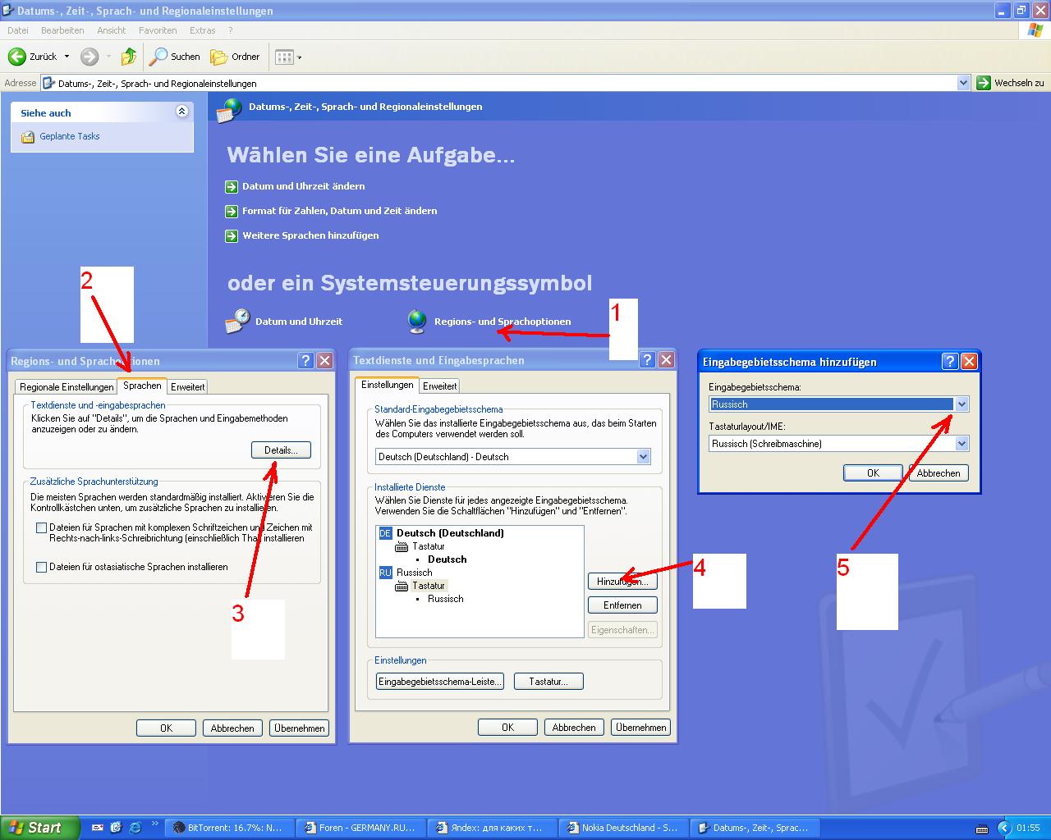Click the Hinzufügen... button
1051x840 pixels.
click(622, 581)
